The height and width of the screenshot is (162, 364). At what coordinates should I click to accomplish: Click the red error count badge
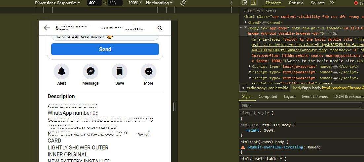tap(359, 3)
